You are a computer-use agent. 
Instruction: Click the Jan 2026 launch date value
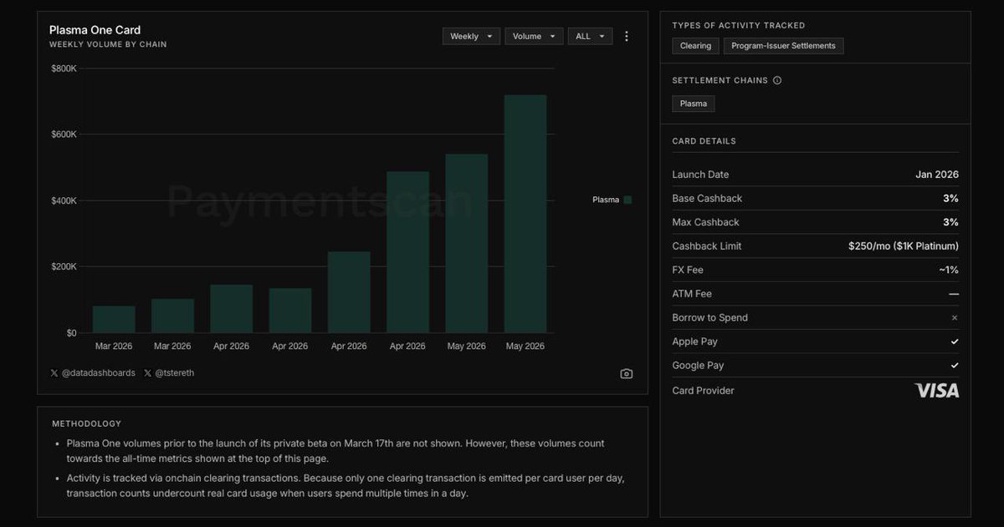click(937, 175)
